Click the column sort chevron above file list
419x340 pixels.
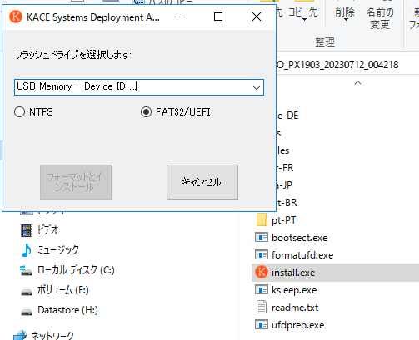tap(358, 82)
